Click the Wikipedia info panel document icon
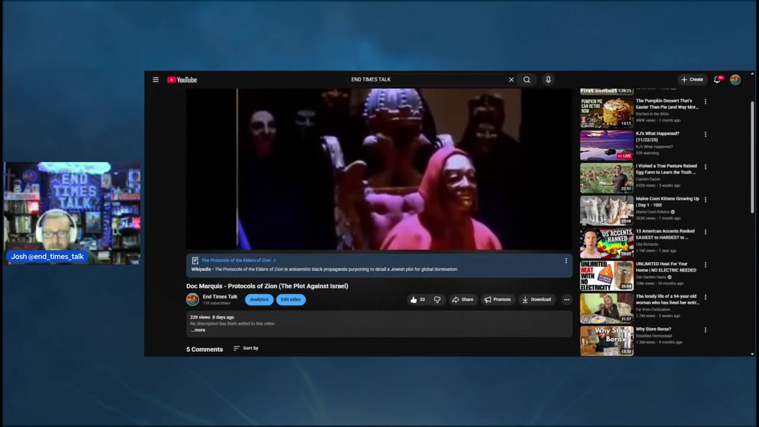 (x=195, y=260)
